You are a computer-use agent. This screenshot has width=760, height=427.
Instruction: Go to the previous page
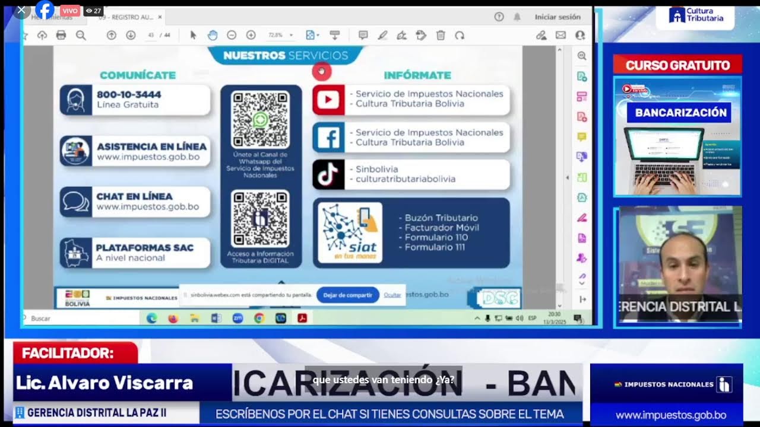click(x=111, y=36)
